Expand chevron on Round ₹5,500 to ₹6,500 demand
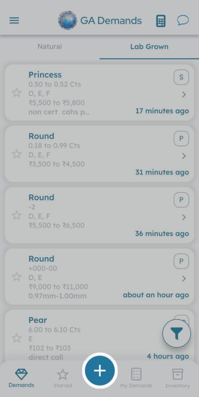Image resolution: width=199 pixels, height=397 pixels. 184,217
